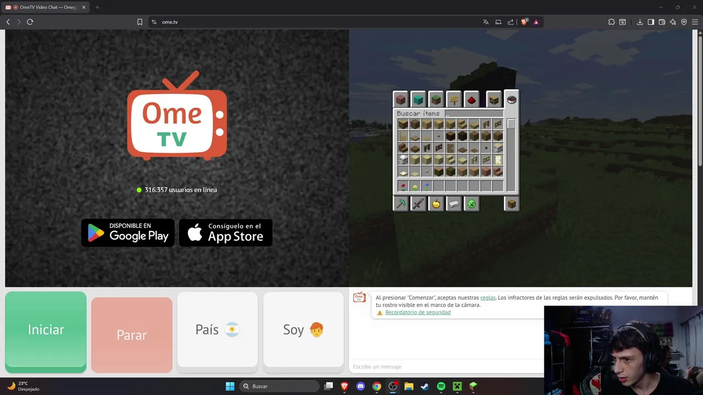The image size is (703, 395).
Task: Click the OmeTV logo image
Action: (x=177, y=116)
